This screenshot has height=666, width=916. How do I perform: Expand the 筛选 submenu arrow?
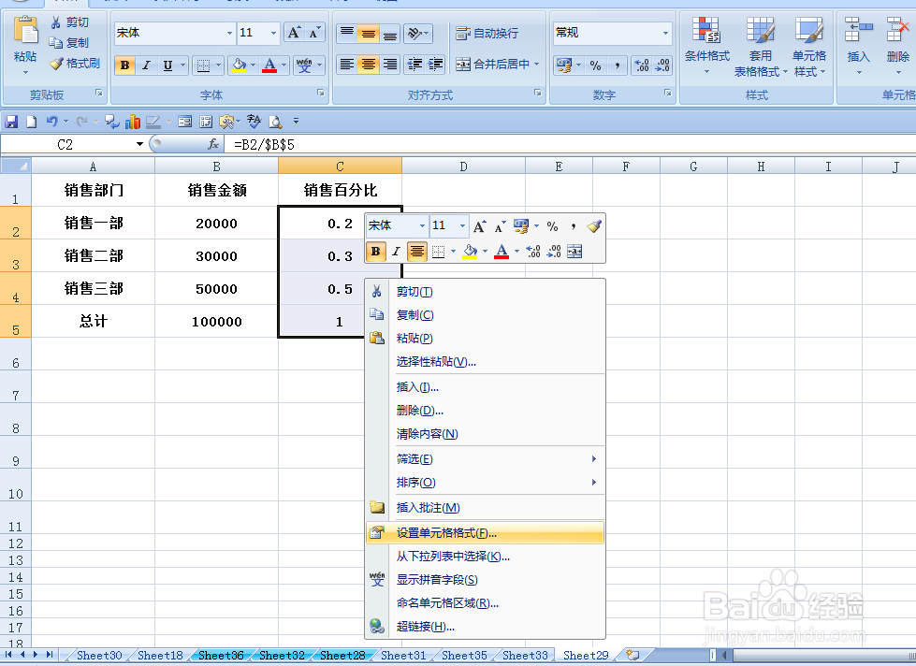click(593, 458)
